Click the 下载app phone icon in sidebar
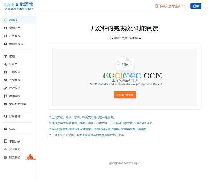The image size is (208, 182). click(6, 141)
